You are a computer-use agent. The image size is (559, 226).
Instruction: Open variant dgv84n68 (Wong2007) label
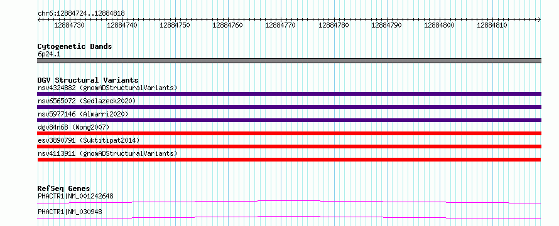click(73, 127)
